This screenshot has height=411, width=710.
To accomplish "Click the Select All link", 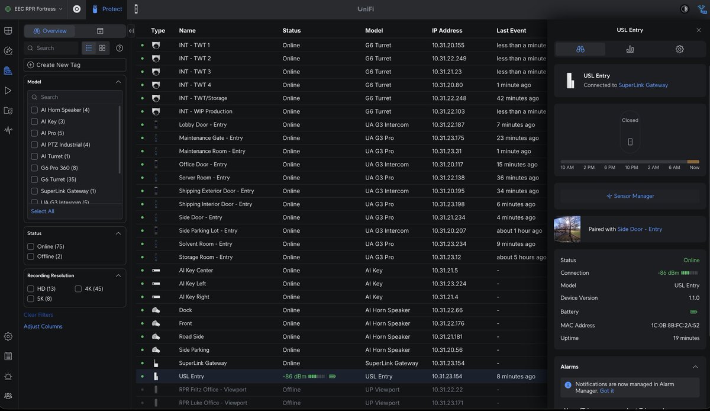I will (43, 211).
